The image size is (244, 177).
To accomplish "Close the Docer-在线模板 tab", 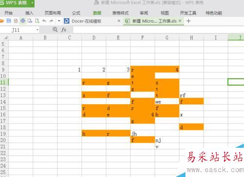I will 119,21.
